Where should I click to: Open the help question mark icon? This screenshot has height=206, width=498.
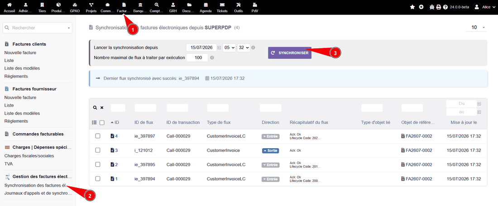click(445, 7)
